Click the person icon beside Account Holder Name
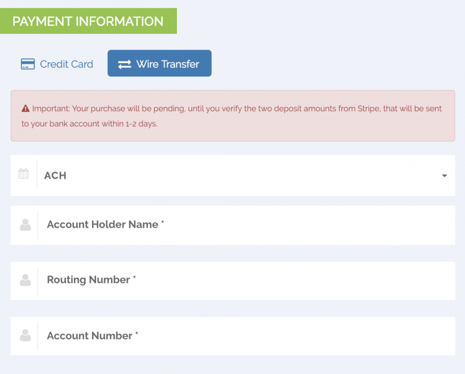This screenshot has width=465, height=374. [25, 225]
